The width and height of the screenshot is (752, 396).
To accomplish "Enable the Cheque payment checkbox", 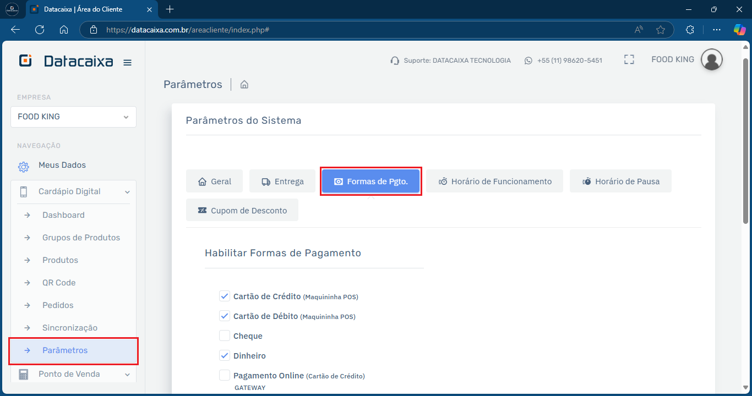I will point(225,335).
